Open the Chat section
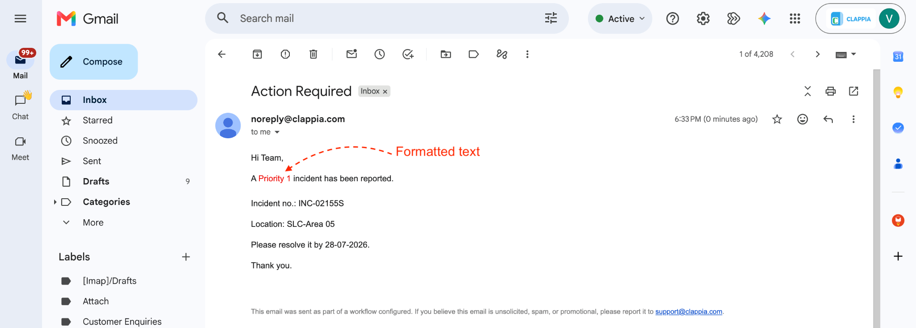This screenshot has height=328, width=916. (20, 106)
